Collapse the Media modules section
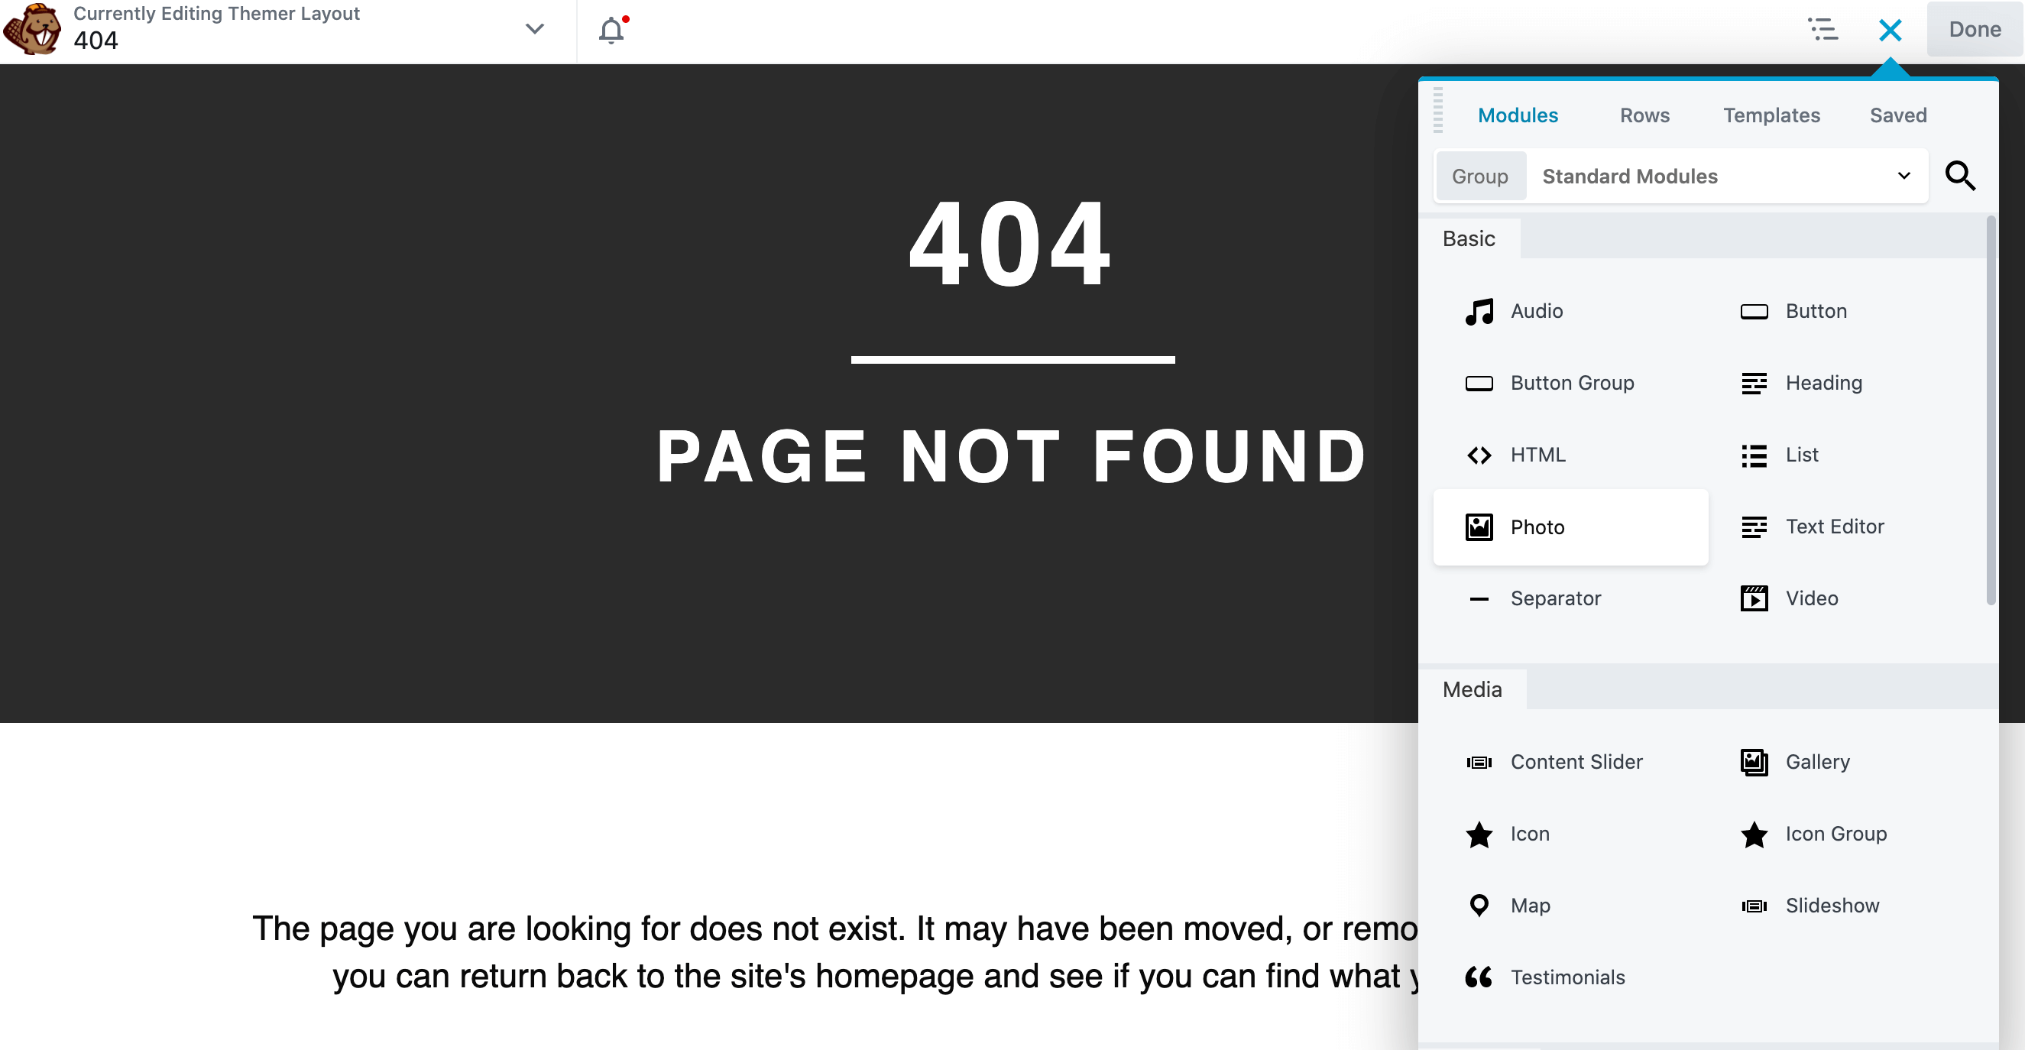The image size is (2025, 1050). [1472, 689]
